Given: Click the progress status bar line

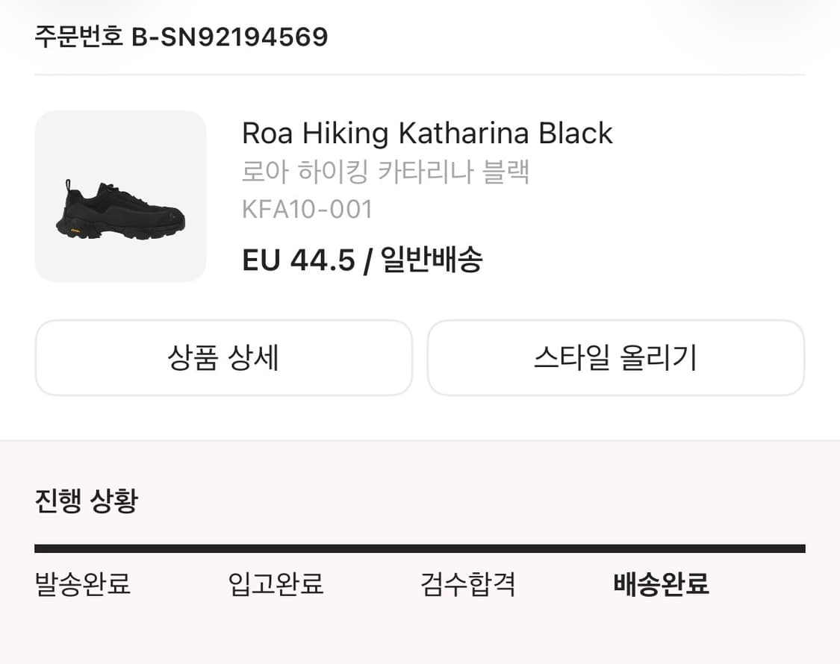Looking at the screenshot, I should (x=420, y=548).
